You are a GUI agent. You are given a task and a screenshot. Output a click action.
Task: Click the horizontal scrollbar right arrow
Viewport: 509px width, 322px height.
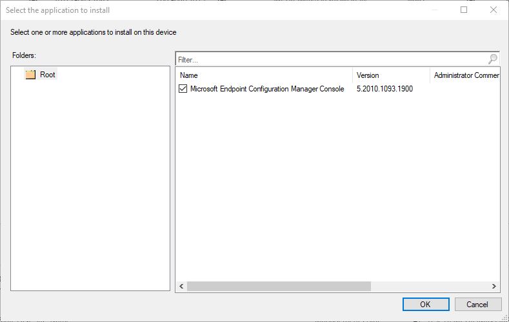(x=494, y=286)
